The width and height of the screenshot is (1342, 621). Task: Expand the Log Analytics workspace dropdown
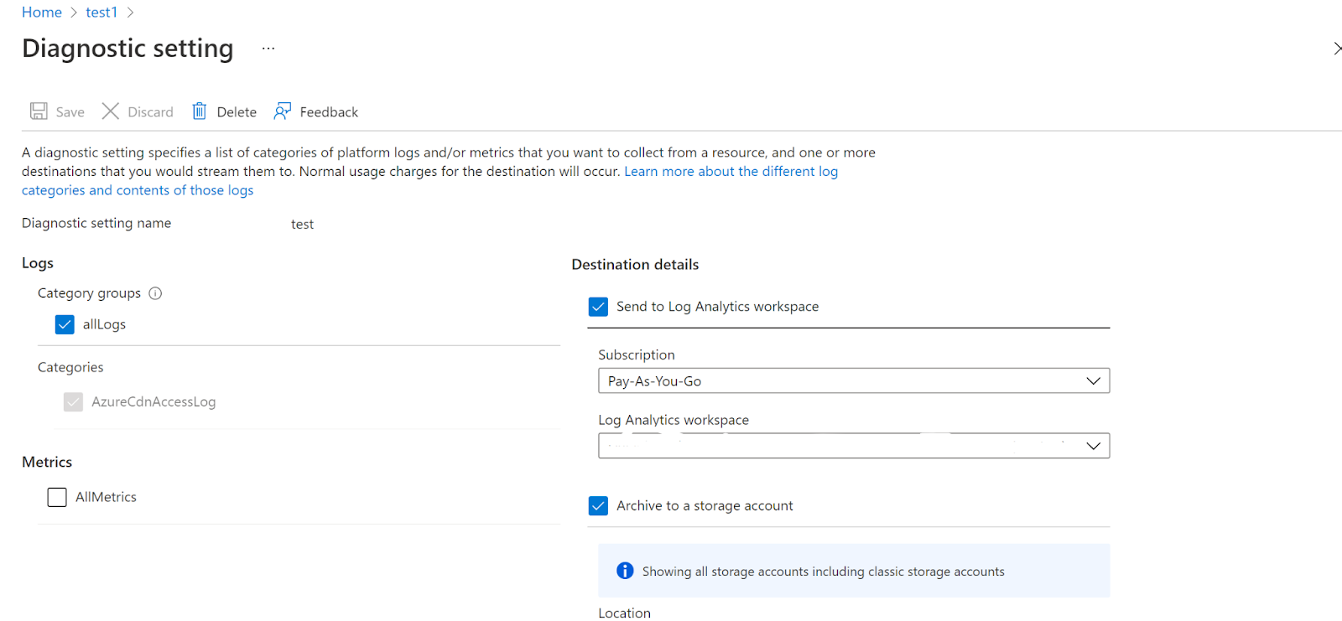tap(853, 446)
